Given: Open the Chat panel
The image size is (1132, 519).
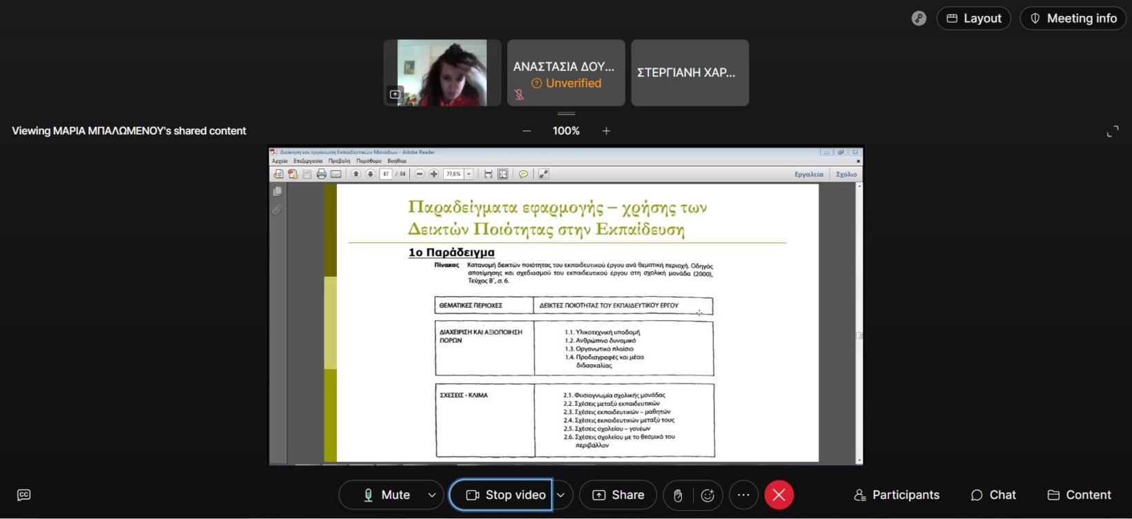Looking at the screenshot, I should 993,495.
